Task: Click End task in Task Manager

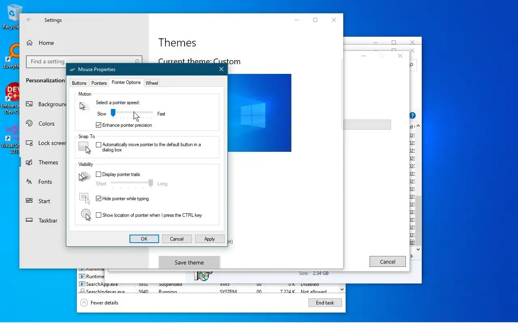Action: (x=325, y=302)
